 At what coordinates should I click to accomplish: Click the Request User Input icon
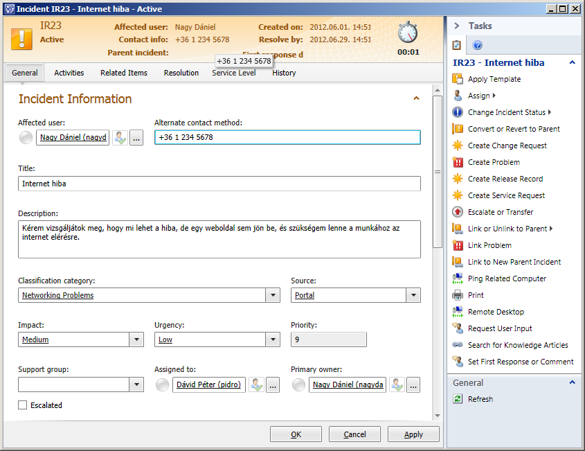pos(458,328)
